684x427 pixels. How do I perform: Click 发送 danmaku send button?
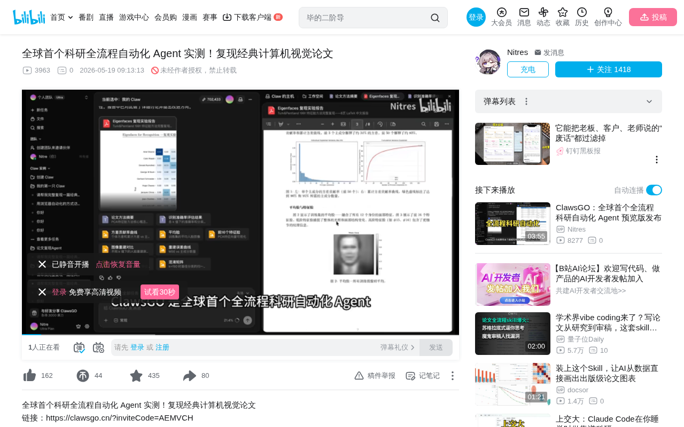tap(436, 347)
